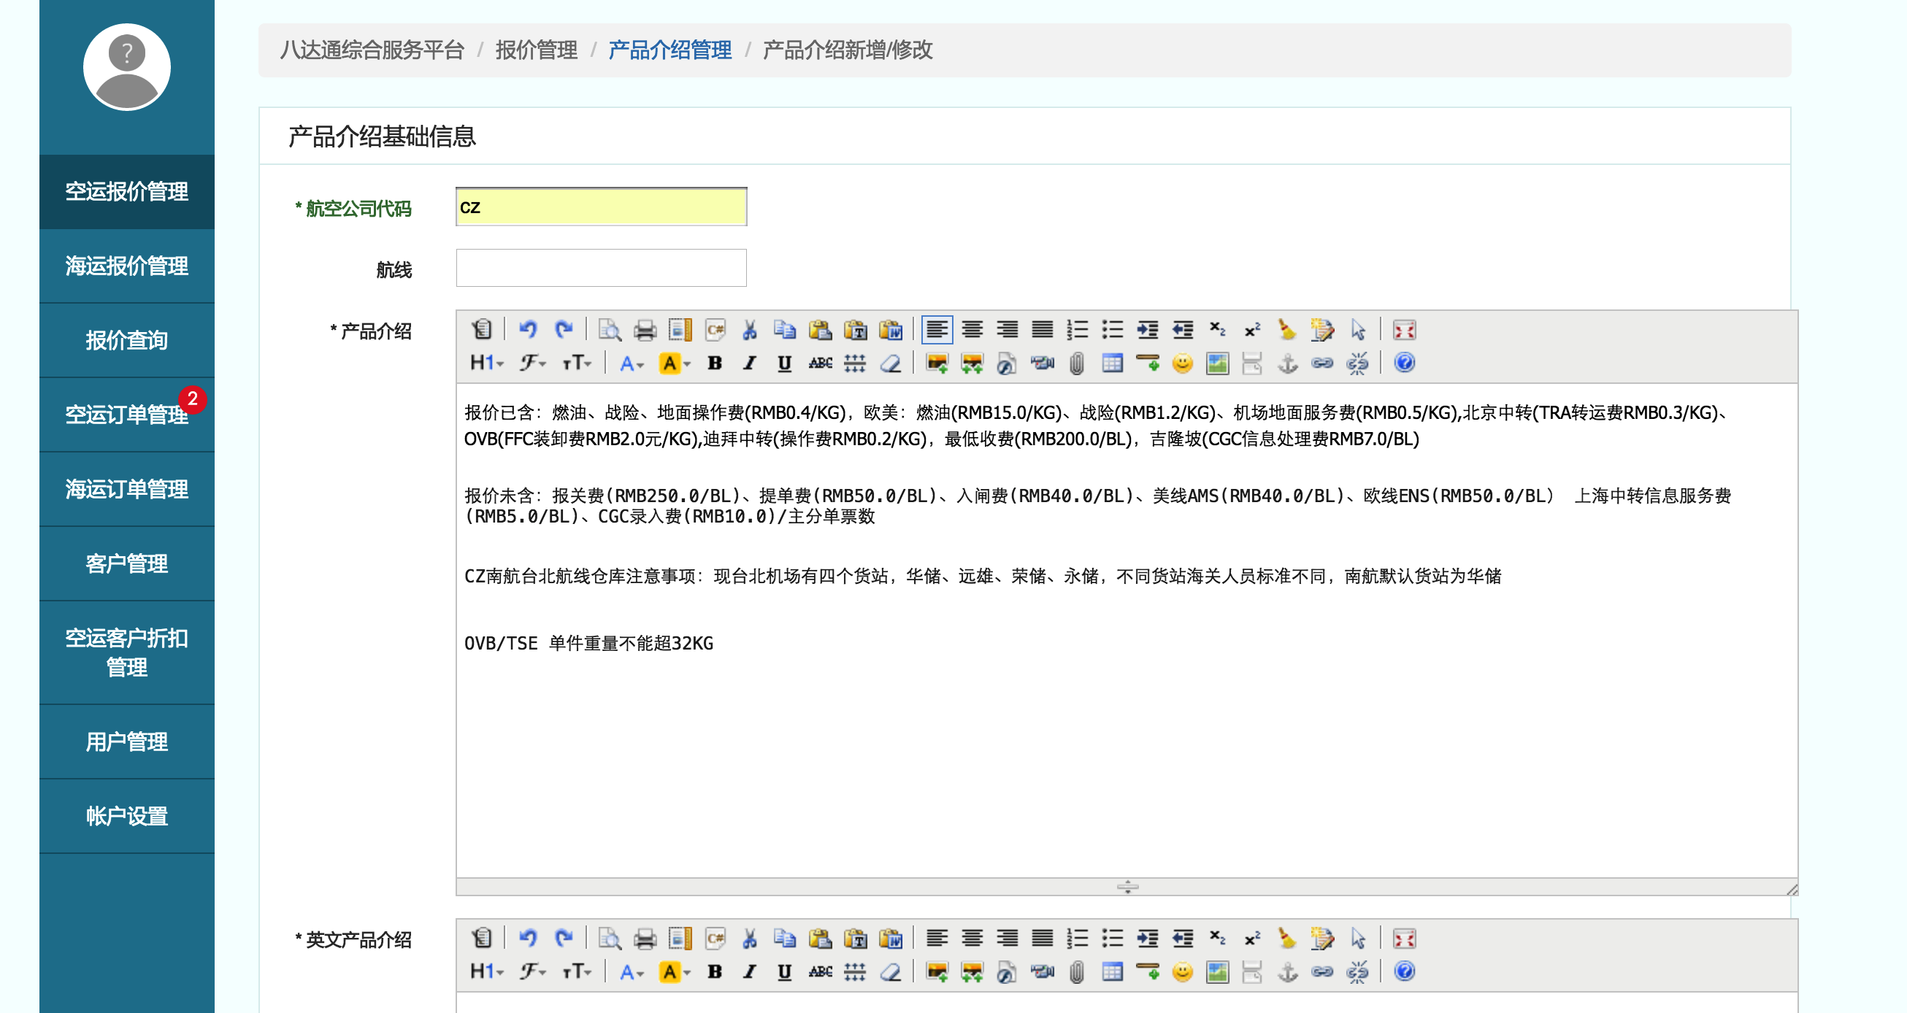The height and width of the screenshot is (1013, 1907).
Task: Toggle bold in the 产品介绍 editor
Action: point(714,363)
